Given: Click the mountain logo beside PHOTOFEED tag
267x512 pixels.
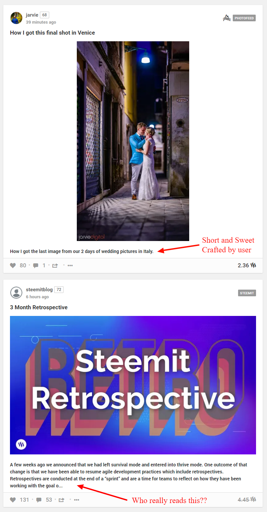Looking at the screenshot, I should coord(226,18).
